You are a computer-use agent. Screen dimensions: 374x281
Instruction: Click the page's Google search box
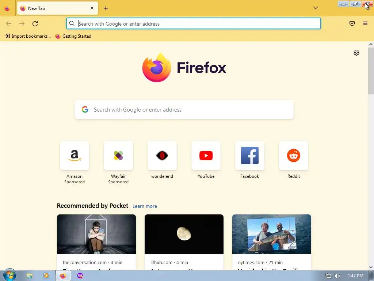pyautogui.click(x=184, y=110)
